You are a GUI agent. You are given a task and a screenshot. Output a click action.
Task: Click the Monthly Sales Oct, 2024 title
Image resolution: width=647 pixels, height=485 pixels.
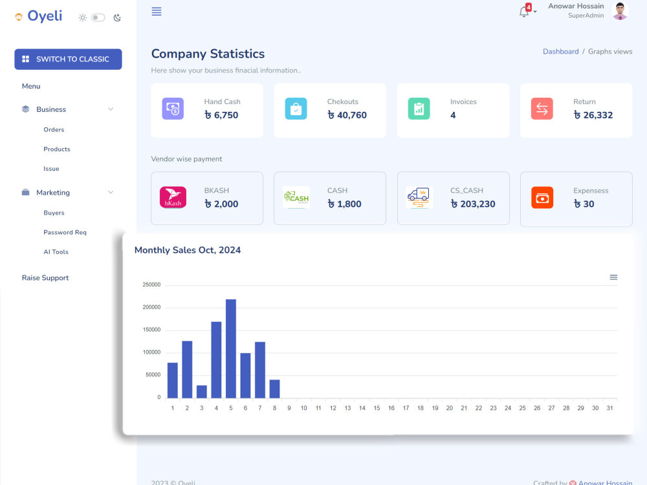(x=188, y=250)
